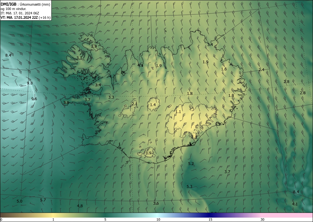Click the legend label '0'

click(1, 220)
